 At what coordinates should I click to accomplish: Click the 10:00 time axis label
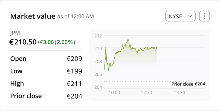(114, 92)
